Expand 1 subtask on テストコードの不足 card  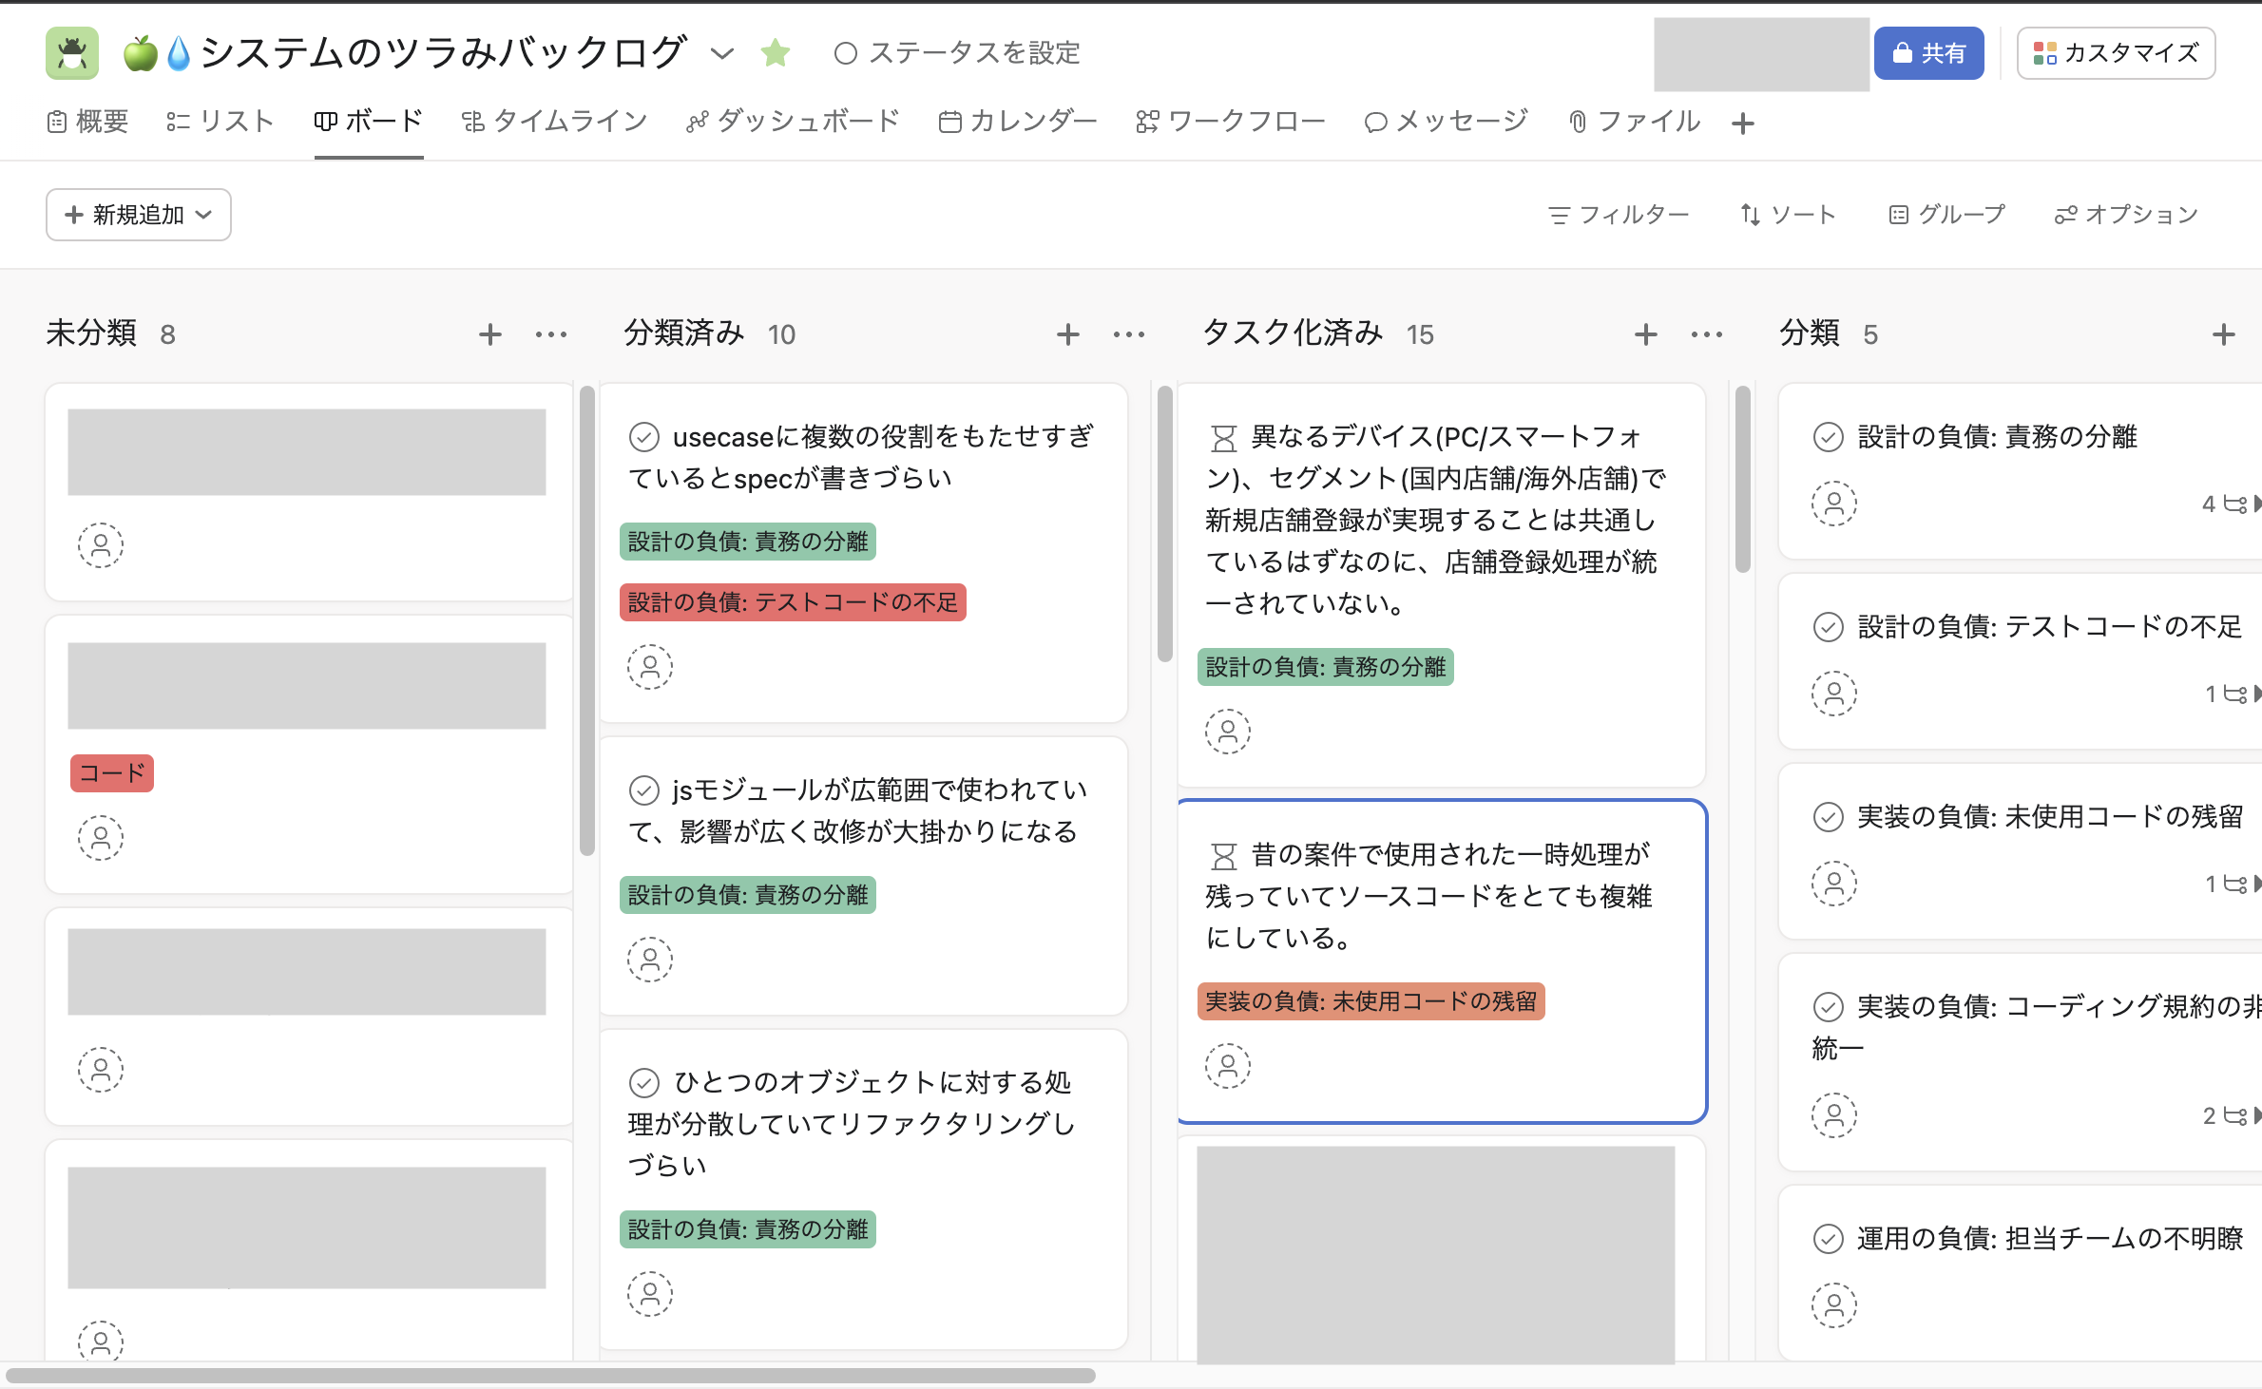(x=2232, y=694)
